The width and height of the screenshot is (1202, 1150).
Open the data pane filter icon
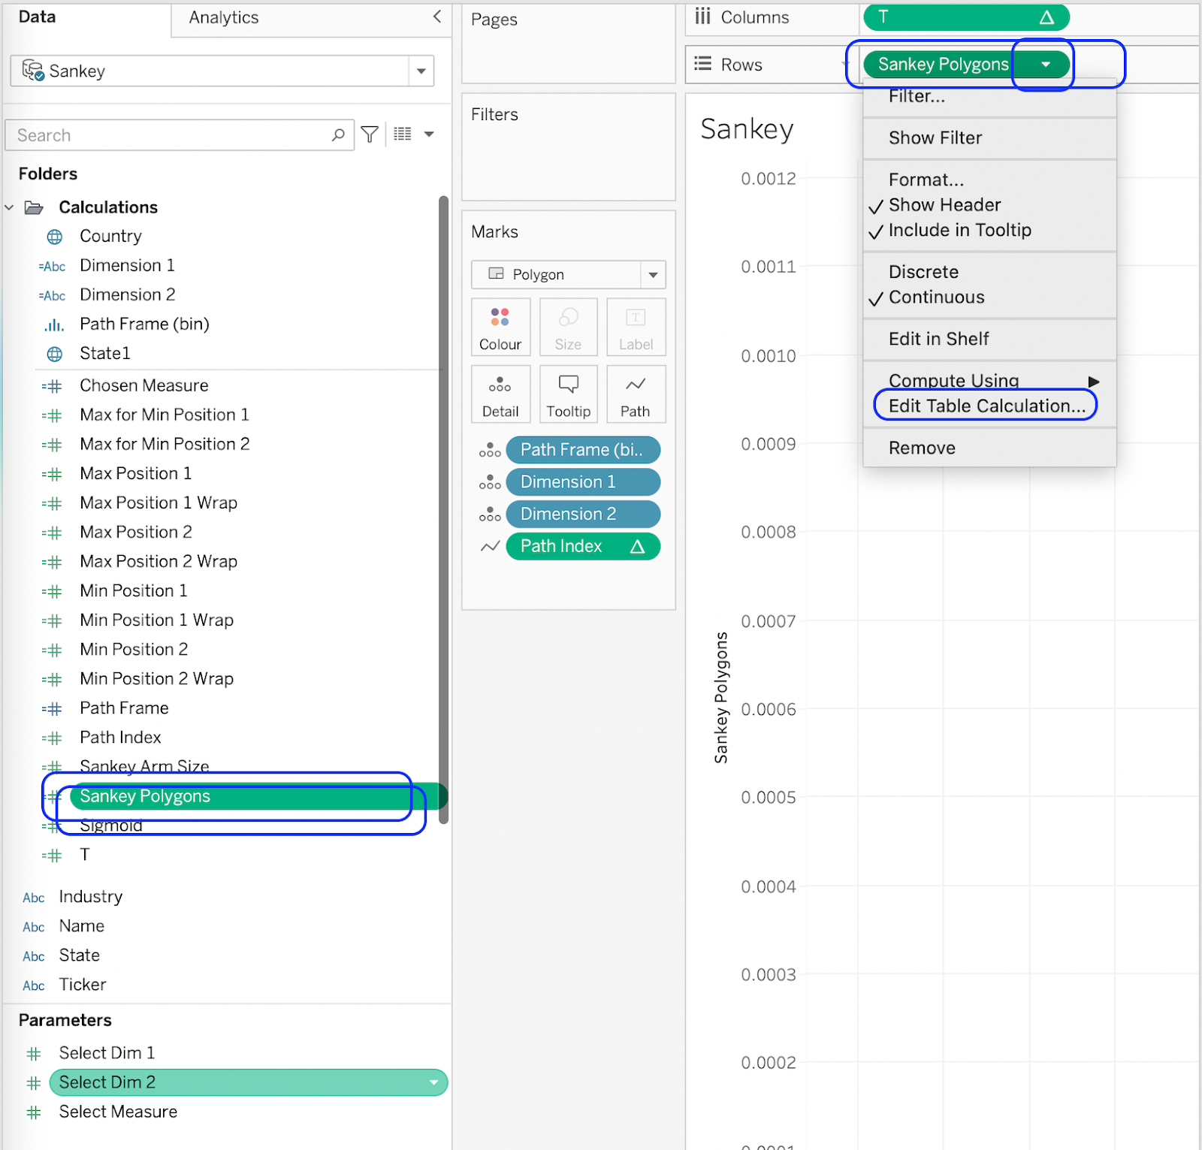[370, 134]
